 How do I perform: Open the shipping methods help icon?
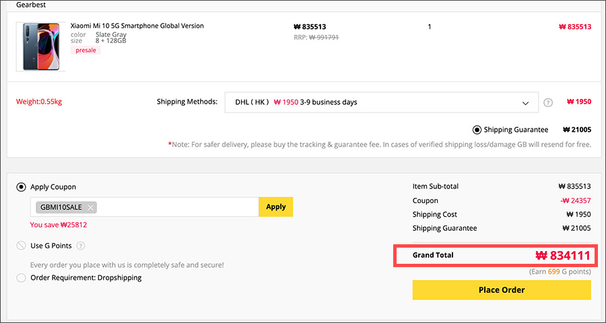548,102
